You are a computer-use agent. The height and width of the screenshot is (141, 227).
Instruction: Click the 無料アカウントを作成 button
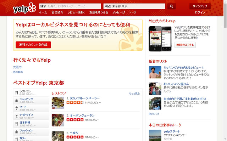click(33, 45)
